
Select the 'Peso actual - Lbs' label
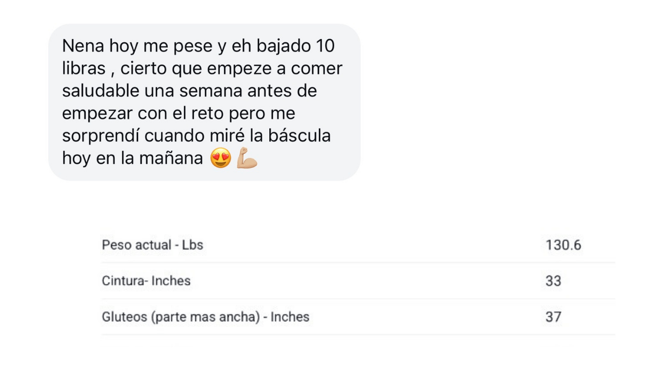[153, 245]
